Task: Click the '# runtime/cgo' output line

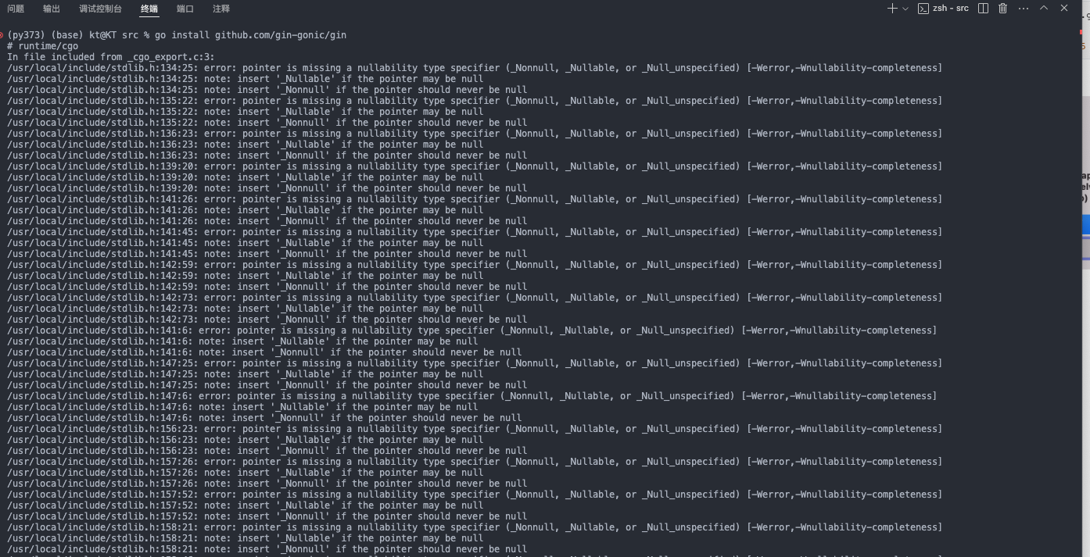Action: coord(43,46)
